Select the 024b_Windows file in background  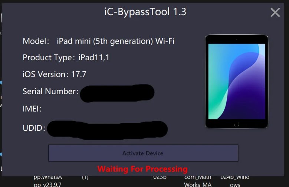(235, 181)
